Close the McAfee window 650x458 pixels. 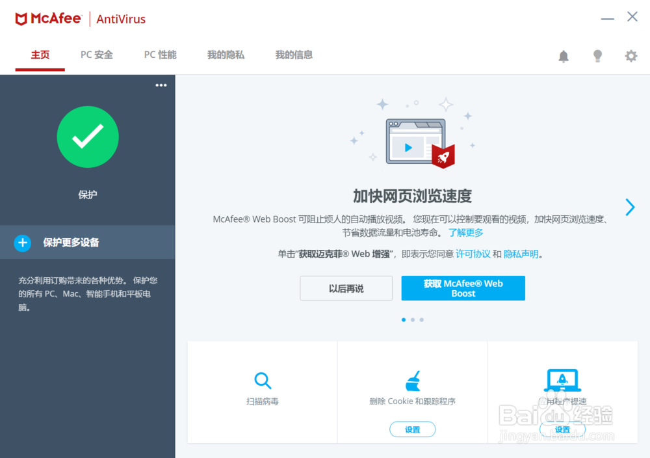[632, 17]
